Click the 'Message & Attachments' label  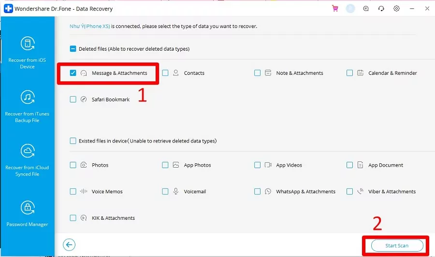pyautogui.click(x=119, y=73)
